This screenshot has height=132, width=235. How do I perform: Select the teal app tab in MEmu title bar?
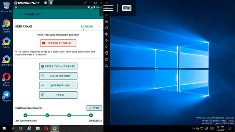coord(46,3)
